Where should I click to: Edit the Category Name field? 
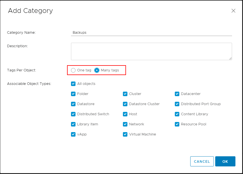point(152,32)
